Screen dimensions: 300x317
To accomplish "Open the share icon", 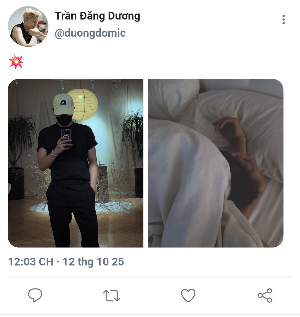I will (265, 295).
